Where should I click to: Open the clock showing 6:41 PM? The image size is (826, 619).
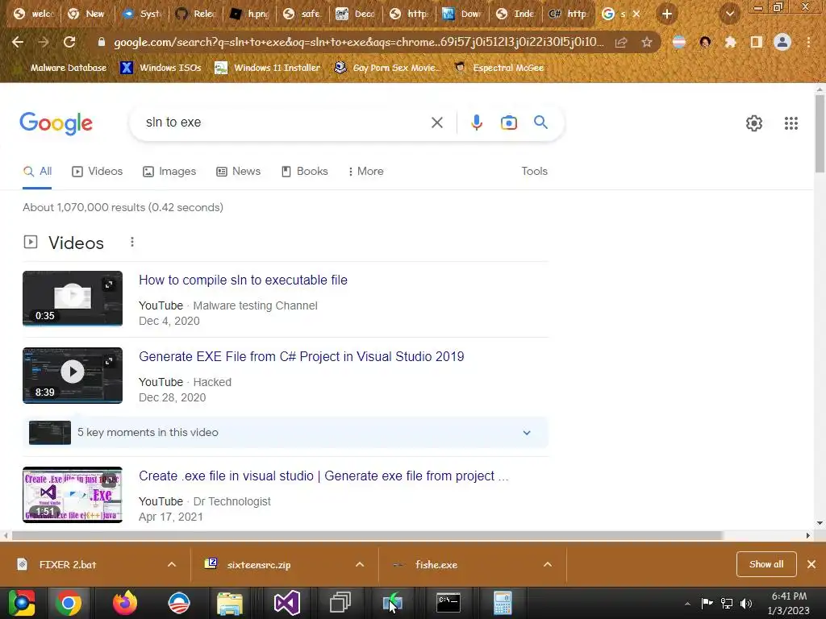click(789, 603)
